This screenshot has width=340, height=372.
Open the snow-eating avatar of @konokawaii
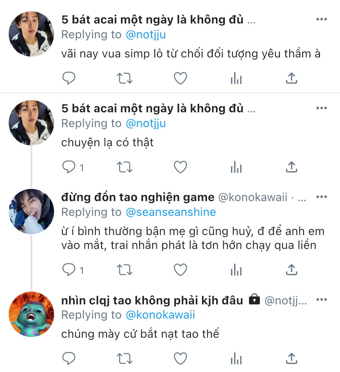click(31, 211)
